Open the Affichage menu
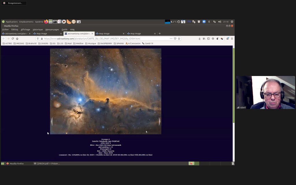Screen dimensions: 296x185 (25, 30)
